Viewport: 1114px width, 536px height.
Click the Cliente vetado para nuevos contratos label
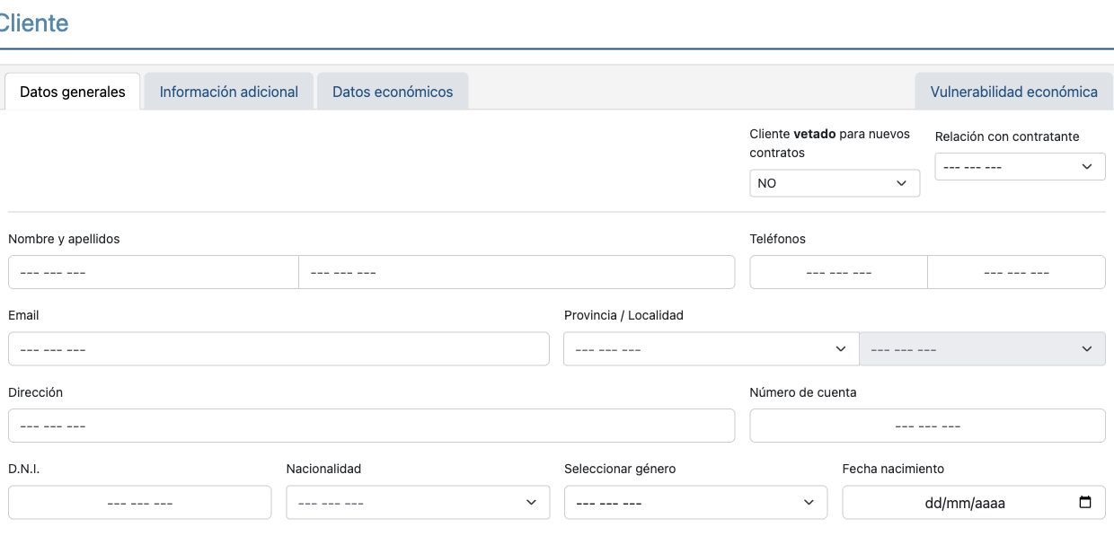pyautogui.click(x=830, y=143)
